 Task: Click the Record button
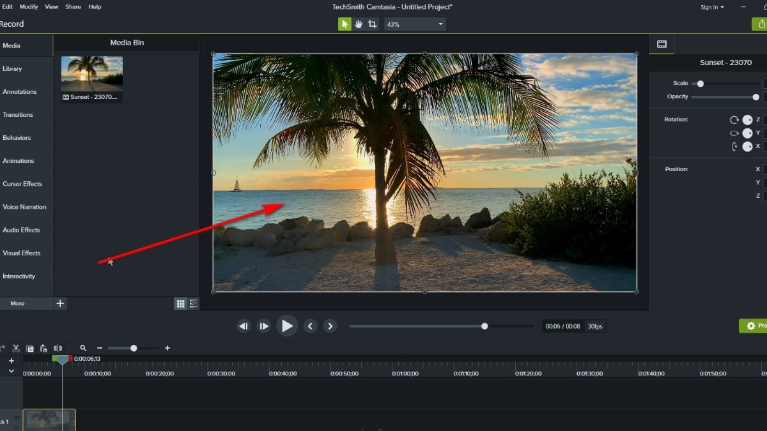click(12, 24)
